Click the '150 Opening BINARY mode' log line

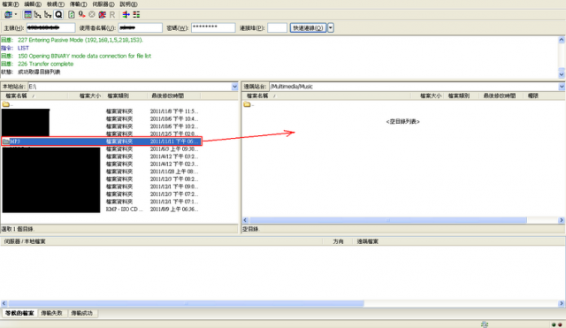click(x=85, y=56)
